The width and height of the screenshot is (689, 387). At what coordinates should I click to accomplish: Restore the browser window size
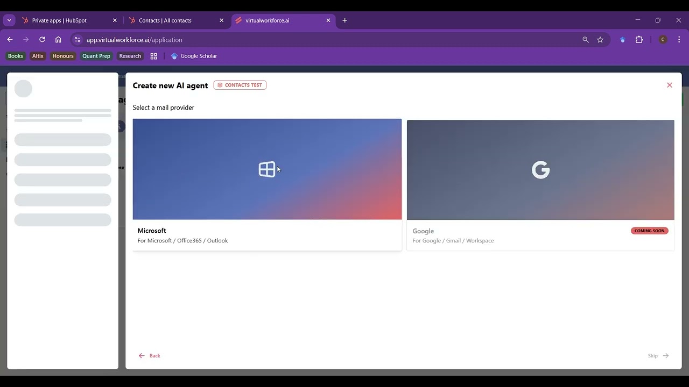658,20
